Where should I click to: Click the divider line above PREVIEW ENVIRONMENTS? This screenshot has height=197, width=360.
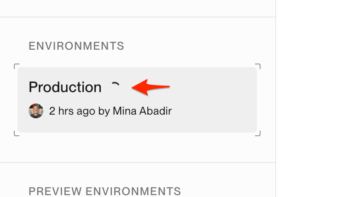[x=138, y=162]
